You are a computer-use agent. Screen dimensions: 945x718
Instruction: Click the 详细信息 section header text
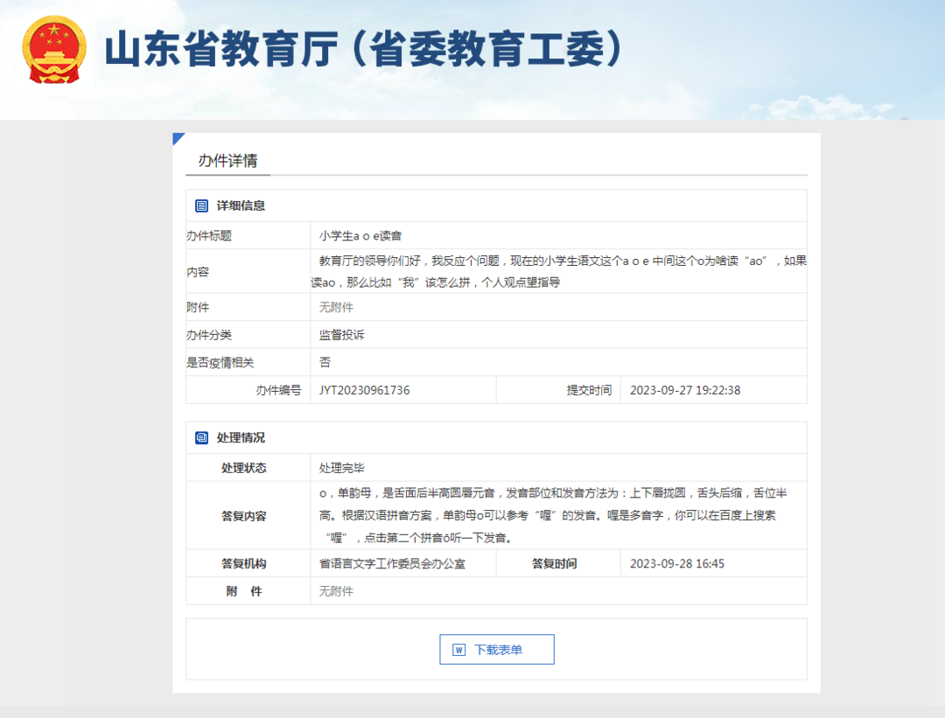pyautogui.click(x=241, y=206)
